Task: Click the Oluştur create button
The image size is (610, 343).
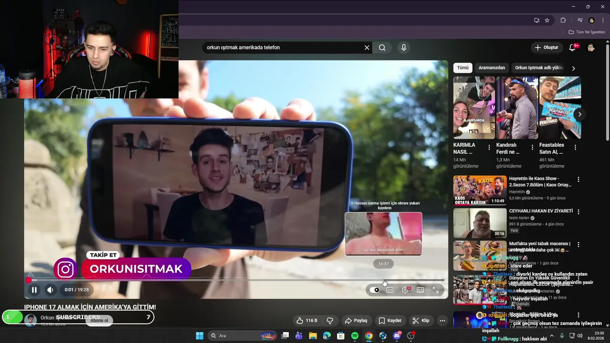Action: 546,48
